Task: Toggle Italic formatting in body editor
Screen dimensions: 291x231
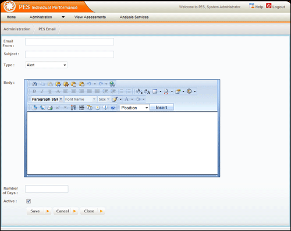Action: pos(42,91)
